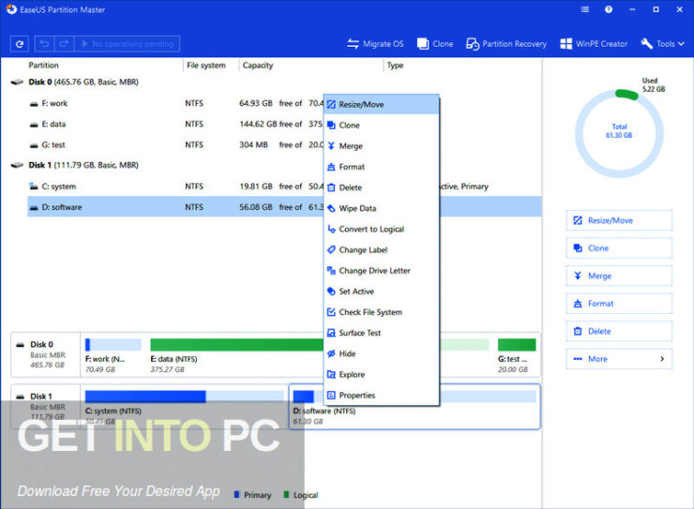Click No operations pending execute button
694x509 pixels.
click(128, 44)
